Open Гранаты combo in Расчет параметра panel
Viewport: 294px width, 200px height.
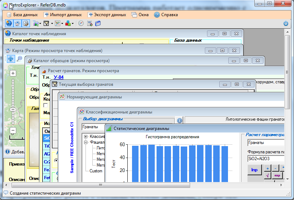pos(266,143)
